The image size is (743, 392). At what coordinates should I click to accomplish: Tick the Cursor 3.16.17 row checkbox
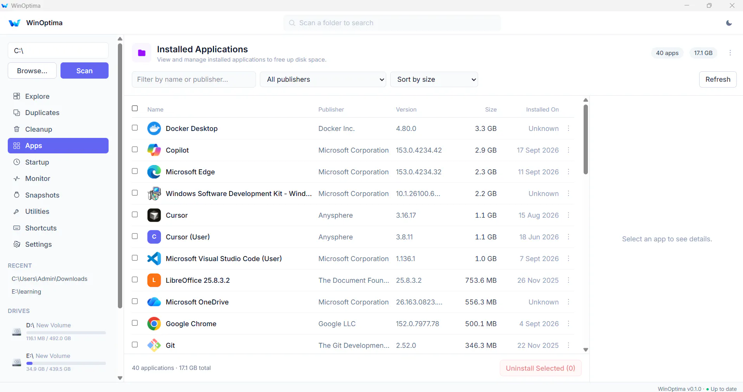coord(135,215)
